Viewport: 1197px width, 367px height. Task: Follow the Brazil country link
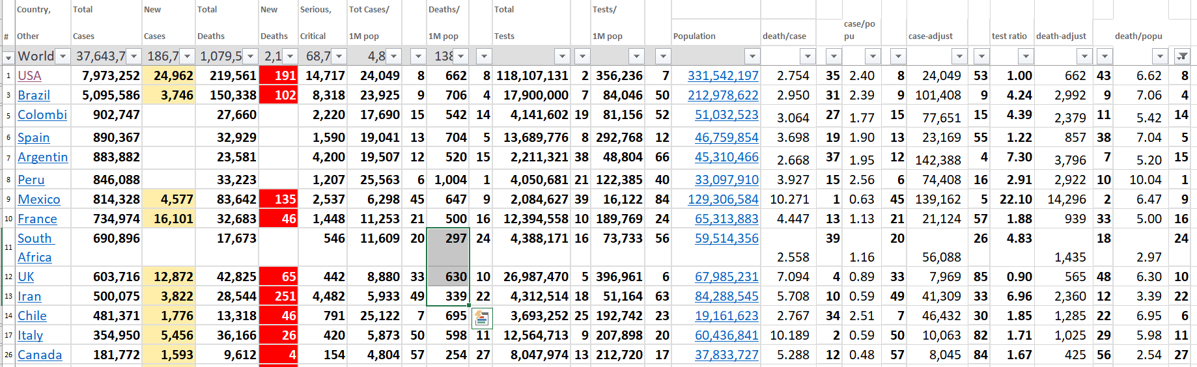click(34, 95)
